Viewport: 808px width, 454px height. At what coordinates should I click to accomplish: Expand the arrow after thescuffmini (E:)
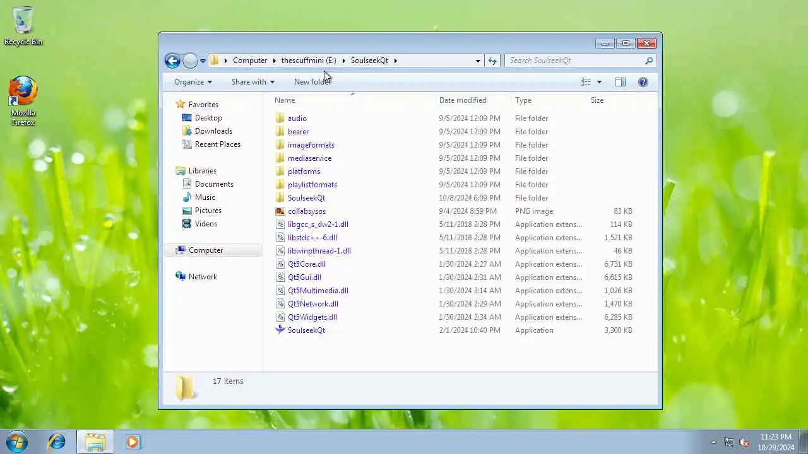pos(344,61)
